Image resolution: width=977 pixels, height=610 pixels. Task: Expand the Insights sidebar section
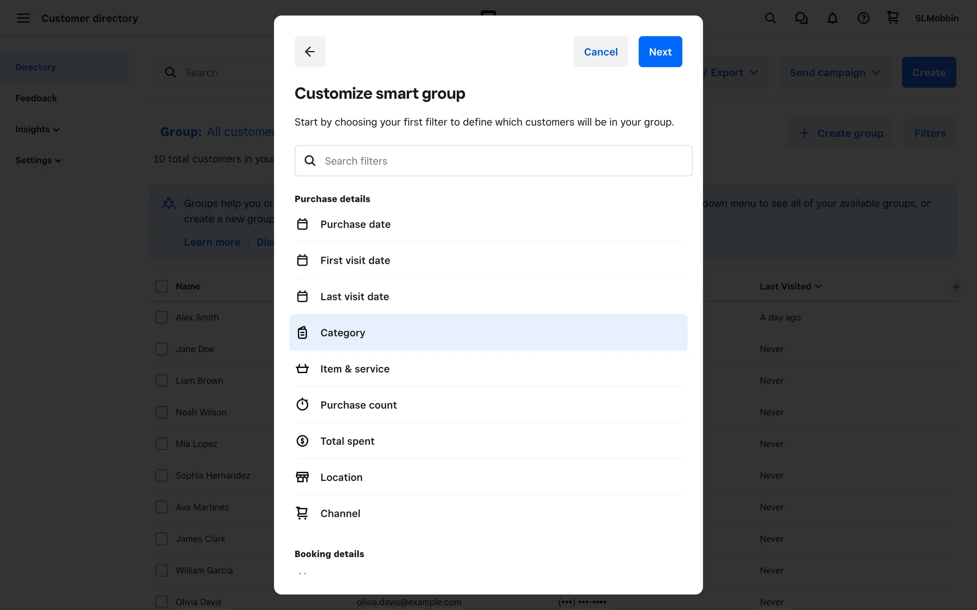(x=37, y=129)
